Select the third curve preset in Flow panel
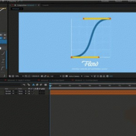This screenshot has width=136, height=136. 3,68
